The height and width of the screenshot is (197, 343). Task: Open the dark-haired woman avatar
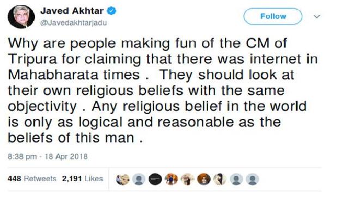point(220,179)
